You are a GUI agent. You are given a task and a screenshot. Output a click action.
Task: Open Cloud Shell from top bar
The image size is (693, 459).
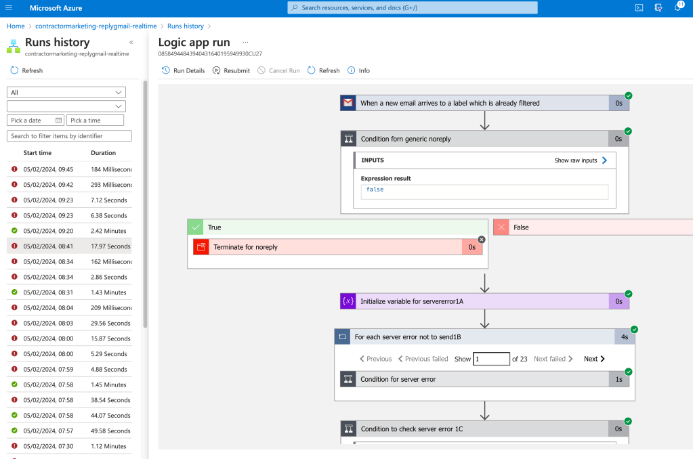639,8
